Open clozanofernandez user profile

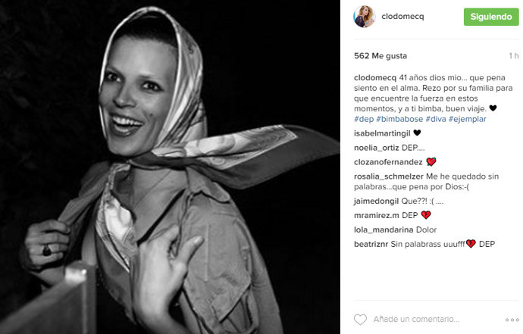(388, 162)
